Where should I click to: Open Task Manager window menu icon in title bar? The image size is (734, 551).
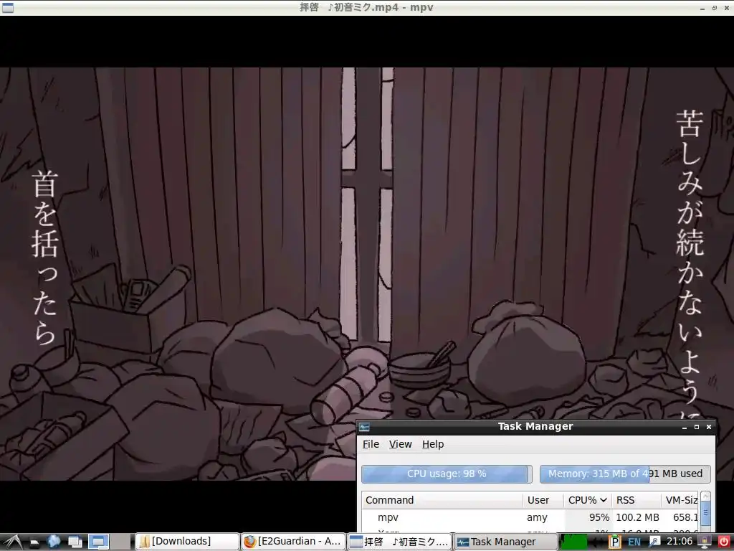(364, 427)
